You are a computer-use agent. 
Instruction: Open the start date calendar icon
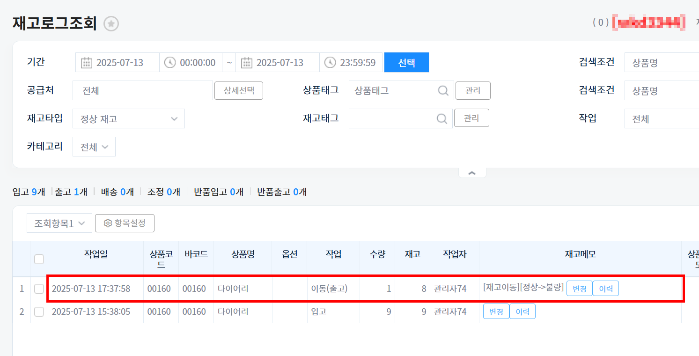click(x=86, y=62)
